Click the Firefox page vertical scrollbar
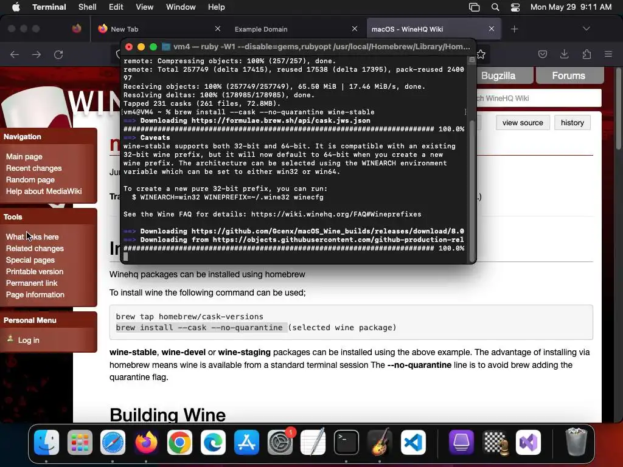 click(618, 109)
